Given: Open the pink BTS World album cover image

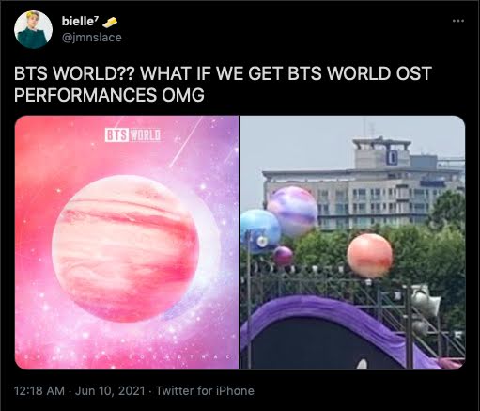Looking at the screenshot, I should pyautogui.click(x=127, y=242).
